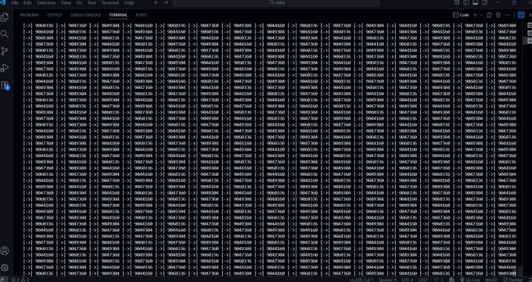532x282 pixels.
Task: Open the Run and Debug view
Action: tap(5, 68)
